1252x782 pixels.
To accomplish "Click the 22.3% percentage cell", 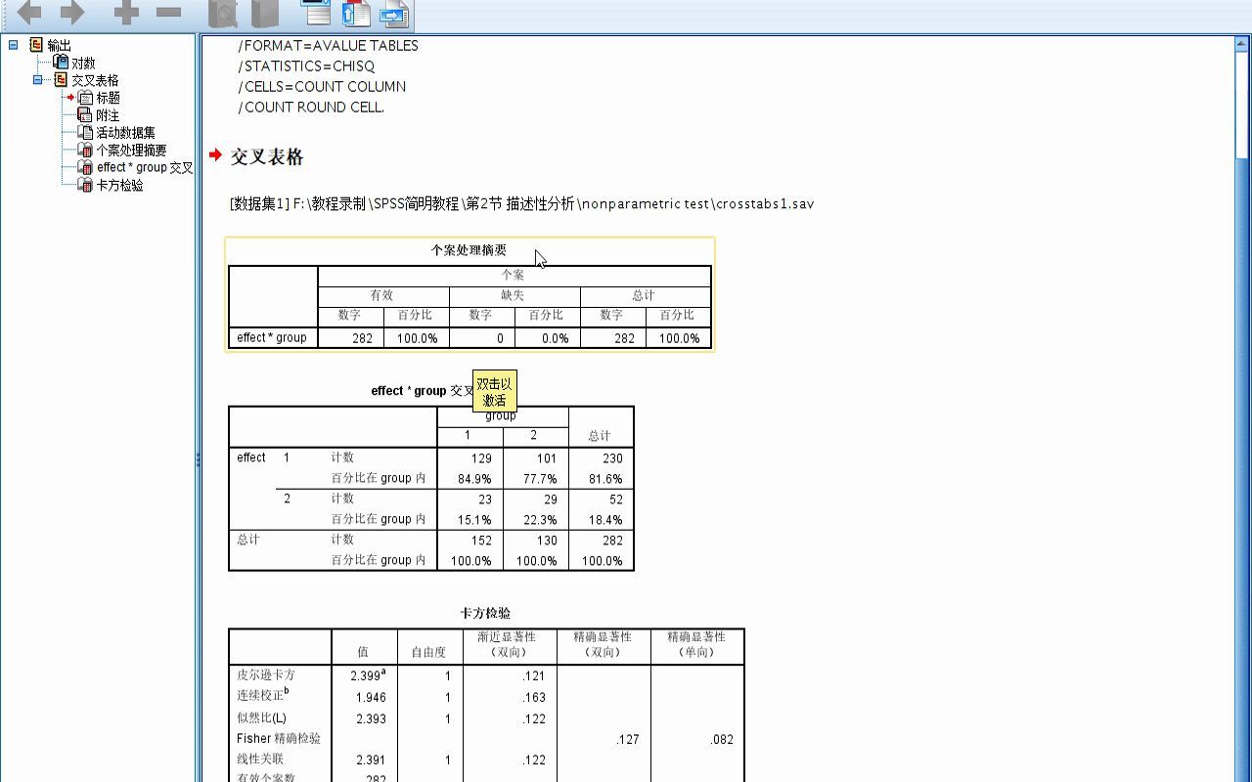I will (x=540, y=521).
